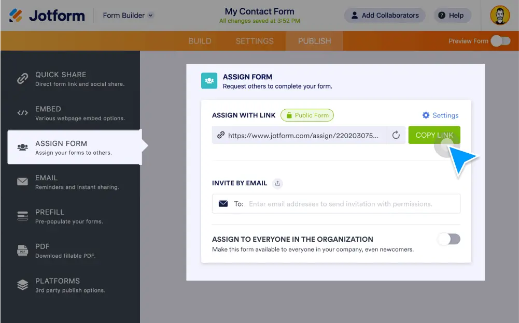Image resolution: width=519 pixels, height=323 pixels.
Task: Switch to the SETTINGS tab
Action: pos(255,41)
